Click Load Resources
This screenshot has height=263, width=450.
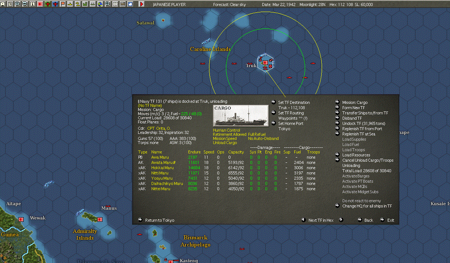point(356,155)
